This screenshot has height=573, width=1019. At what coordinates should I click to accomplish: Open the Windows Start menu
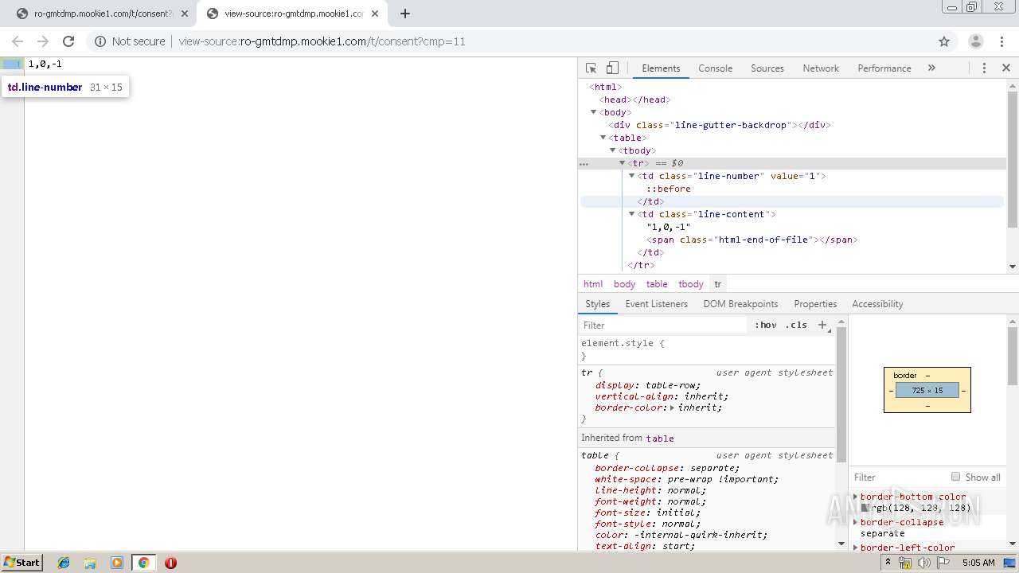[21, 562]
